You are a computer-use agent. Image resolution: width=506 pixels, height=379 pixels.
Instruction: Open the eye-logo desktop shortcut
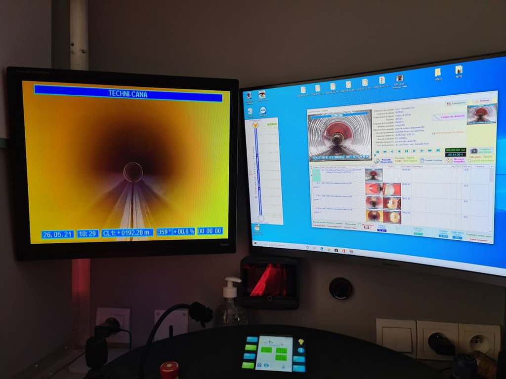262,96
